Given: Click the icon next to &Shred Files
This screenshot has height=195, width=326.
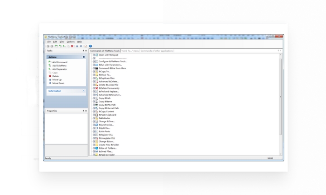Looking at the screenshot, I should [x=97, y=152].
